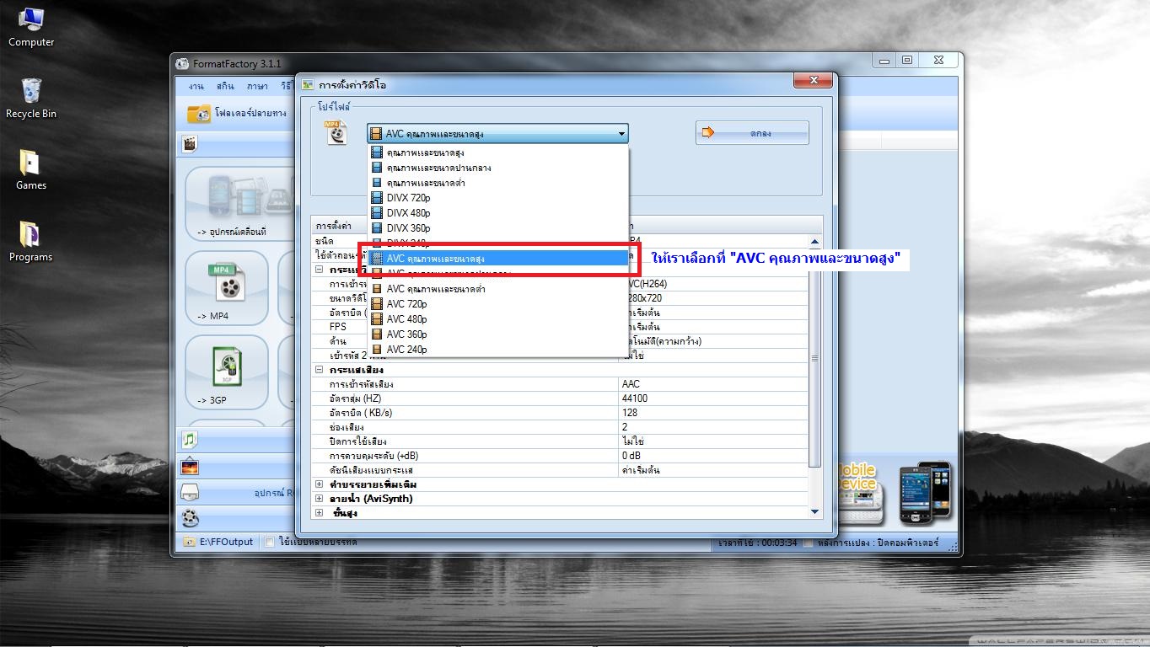Click the E:\FFOutput folder in status bar
Viewport: 1150px width, 647px height.
tap(220, 542)
